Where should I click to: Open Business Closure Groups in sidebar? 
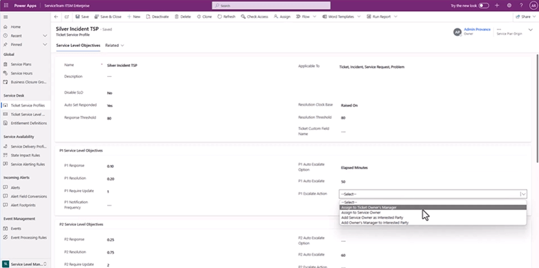(28, 82)
